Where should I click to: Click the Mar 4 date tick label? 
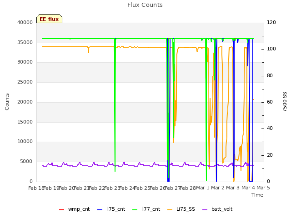248,188
